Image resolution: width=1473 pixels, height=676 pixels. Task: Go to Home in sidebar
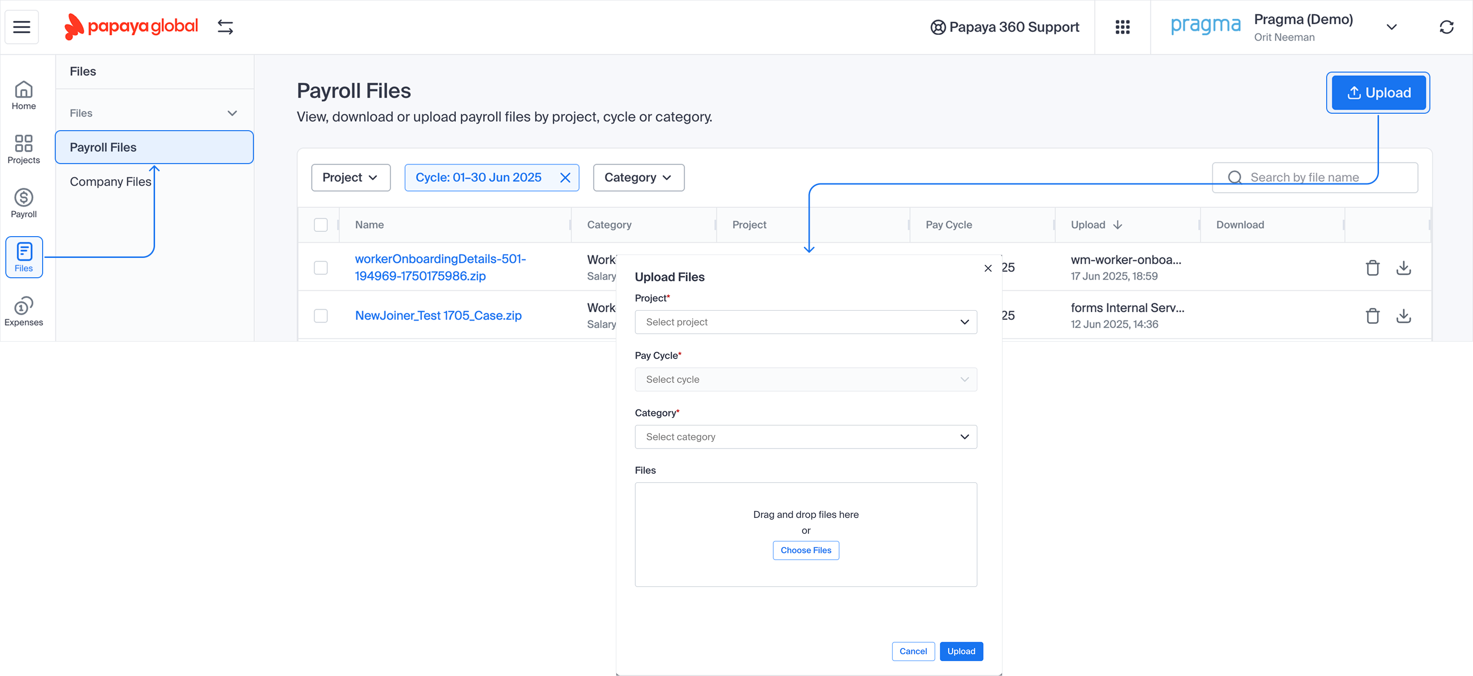23,95
